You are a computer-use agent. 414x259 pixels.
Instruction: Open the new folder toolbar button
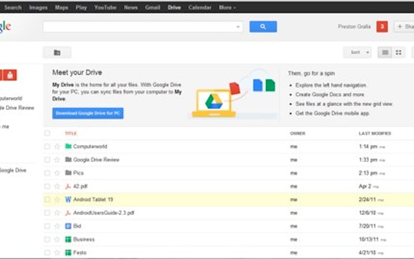pyautogui.click(x=57, y=52)
